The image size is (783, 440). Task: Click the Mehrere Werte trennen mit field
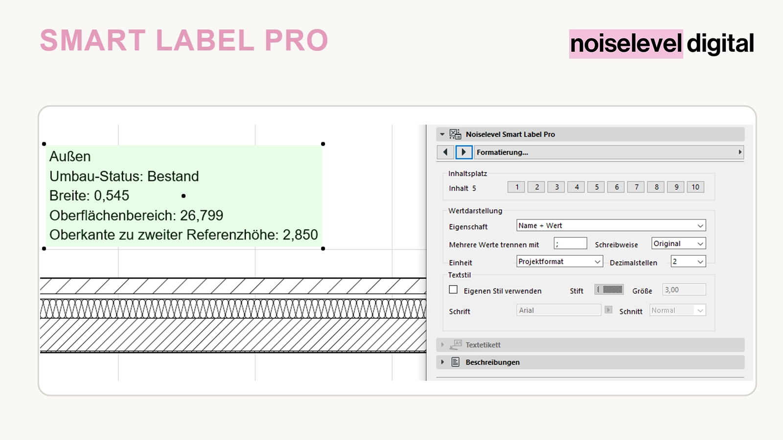pos(570,243)
